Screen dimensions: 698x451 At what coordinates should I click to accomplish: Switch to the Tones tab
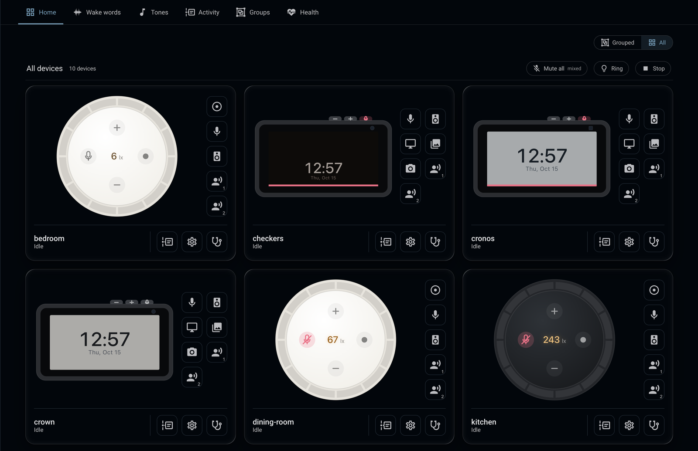click(x=154, y=12)
